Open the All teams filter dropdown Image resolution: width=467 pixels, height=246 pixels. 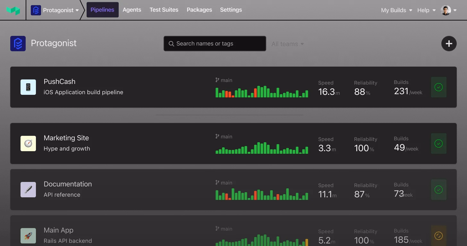pos(287,44)
